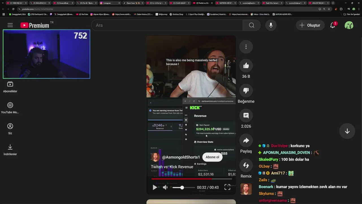Bookmark this page with the star
Image resolution: width=362 pixels, height=204 pixels.
tap(329, 9)
